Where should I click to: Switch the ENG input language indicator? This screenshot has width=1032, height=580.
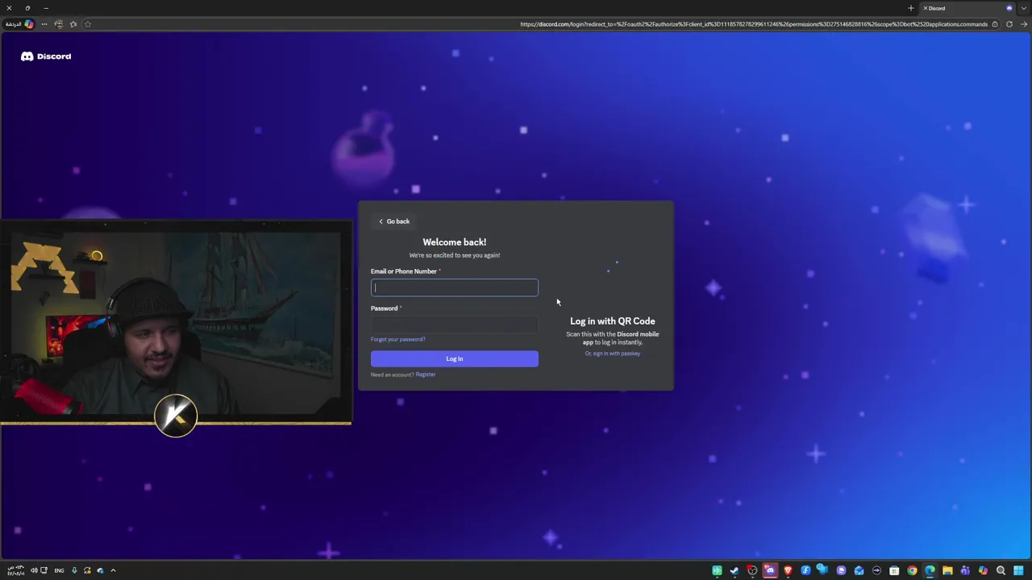[x=59, y=570]
